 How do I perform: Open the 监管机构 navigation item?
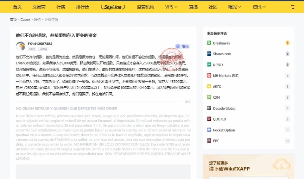coord(145,7)
